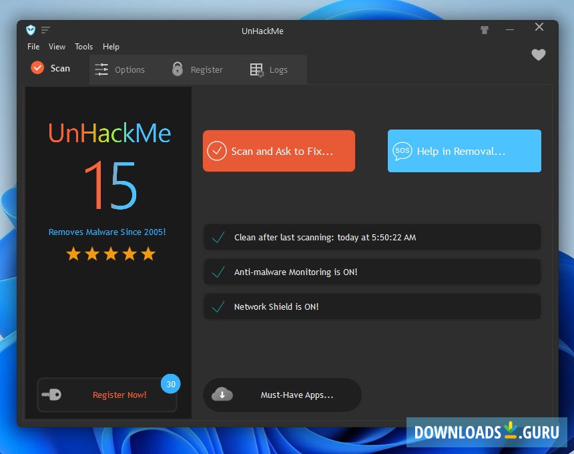Screen dimensions: 574x454
Task: Click the t-shirt skin icon in title bar
Action: [x=485, y=30]
